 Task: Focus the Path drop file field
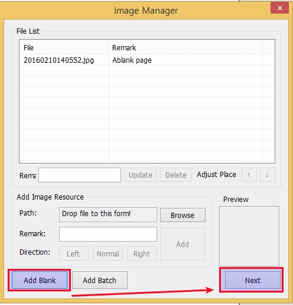coord(108,214)
